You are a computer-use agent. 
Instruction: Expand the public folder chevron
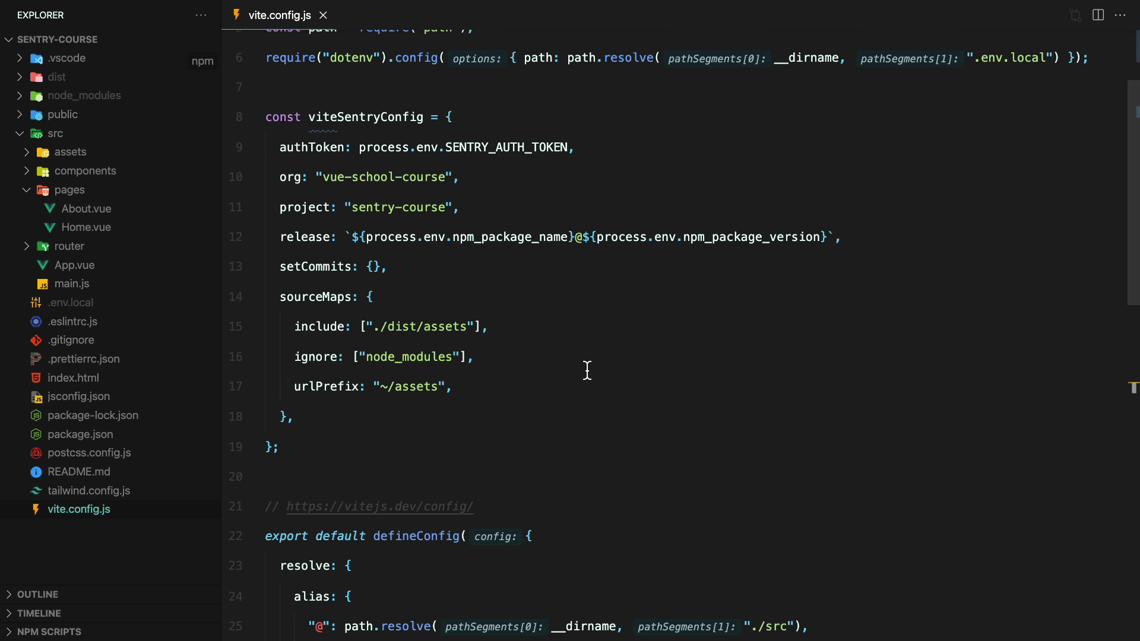click(x=20, y=115)
